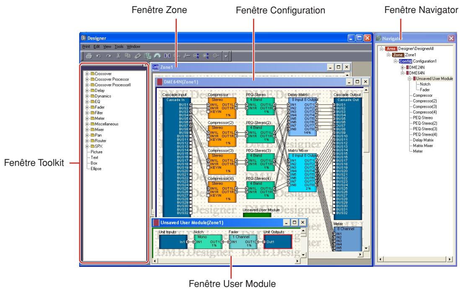This screenshot has height=289, width=460.
Task: Click the Redo arrow in the toolbar
Action: coord(108,56)
